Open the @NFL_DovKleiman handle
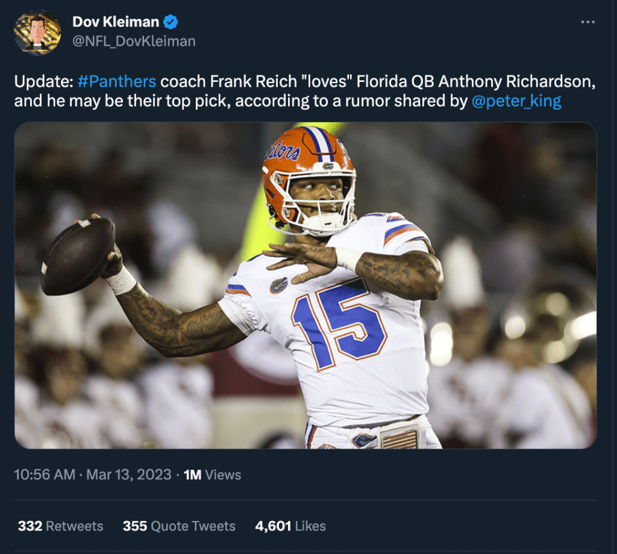617x554 pixels. click(134, 42)
